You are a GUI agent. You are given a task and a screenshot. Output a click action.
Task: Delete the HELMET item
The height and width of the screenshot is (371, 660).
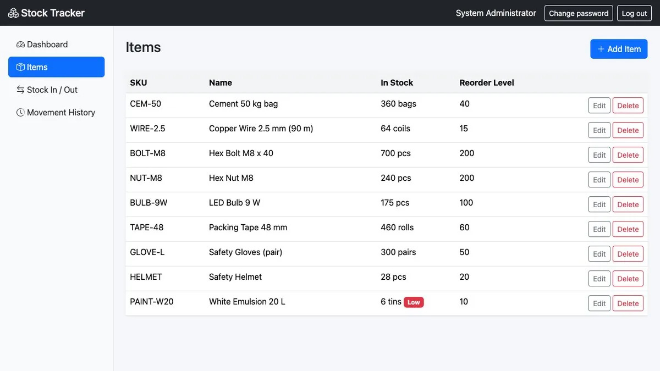point(628,279)
